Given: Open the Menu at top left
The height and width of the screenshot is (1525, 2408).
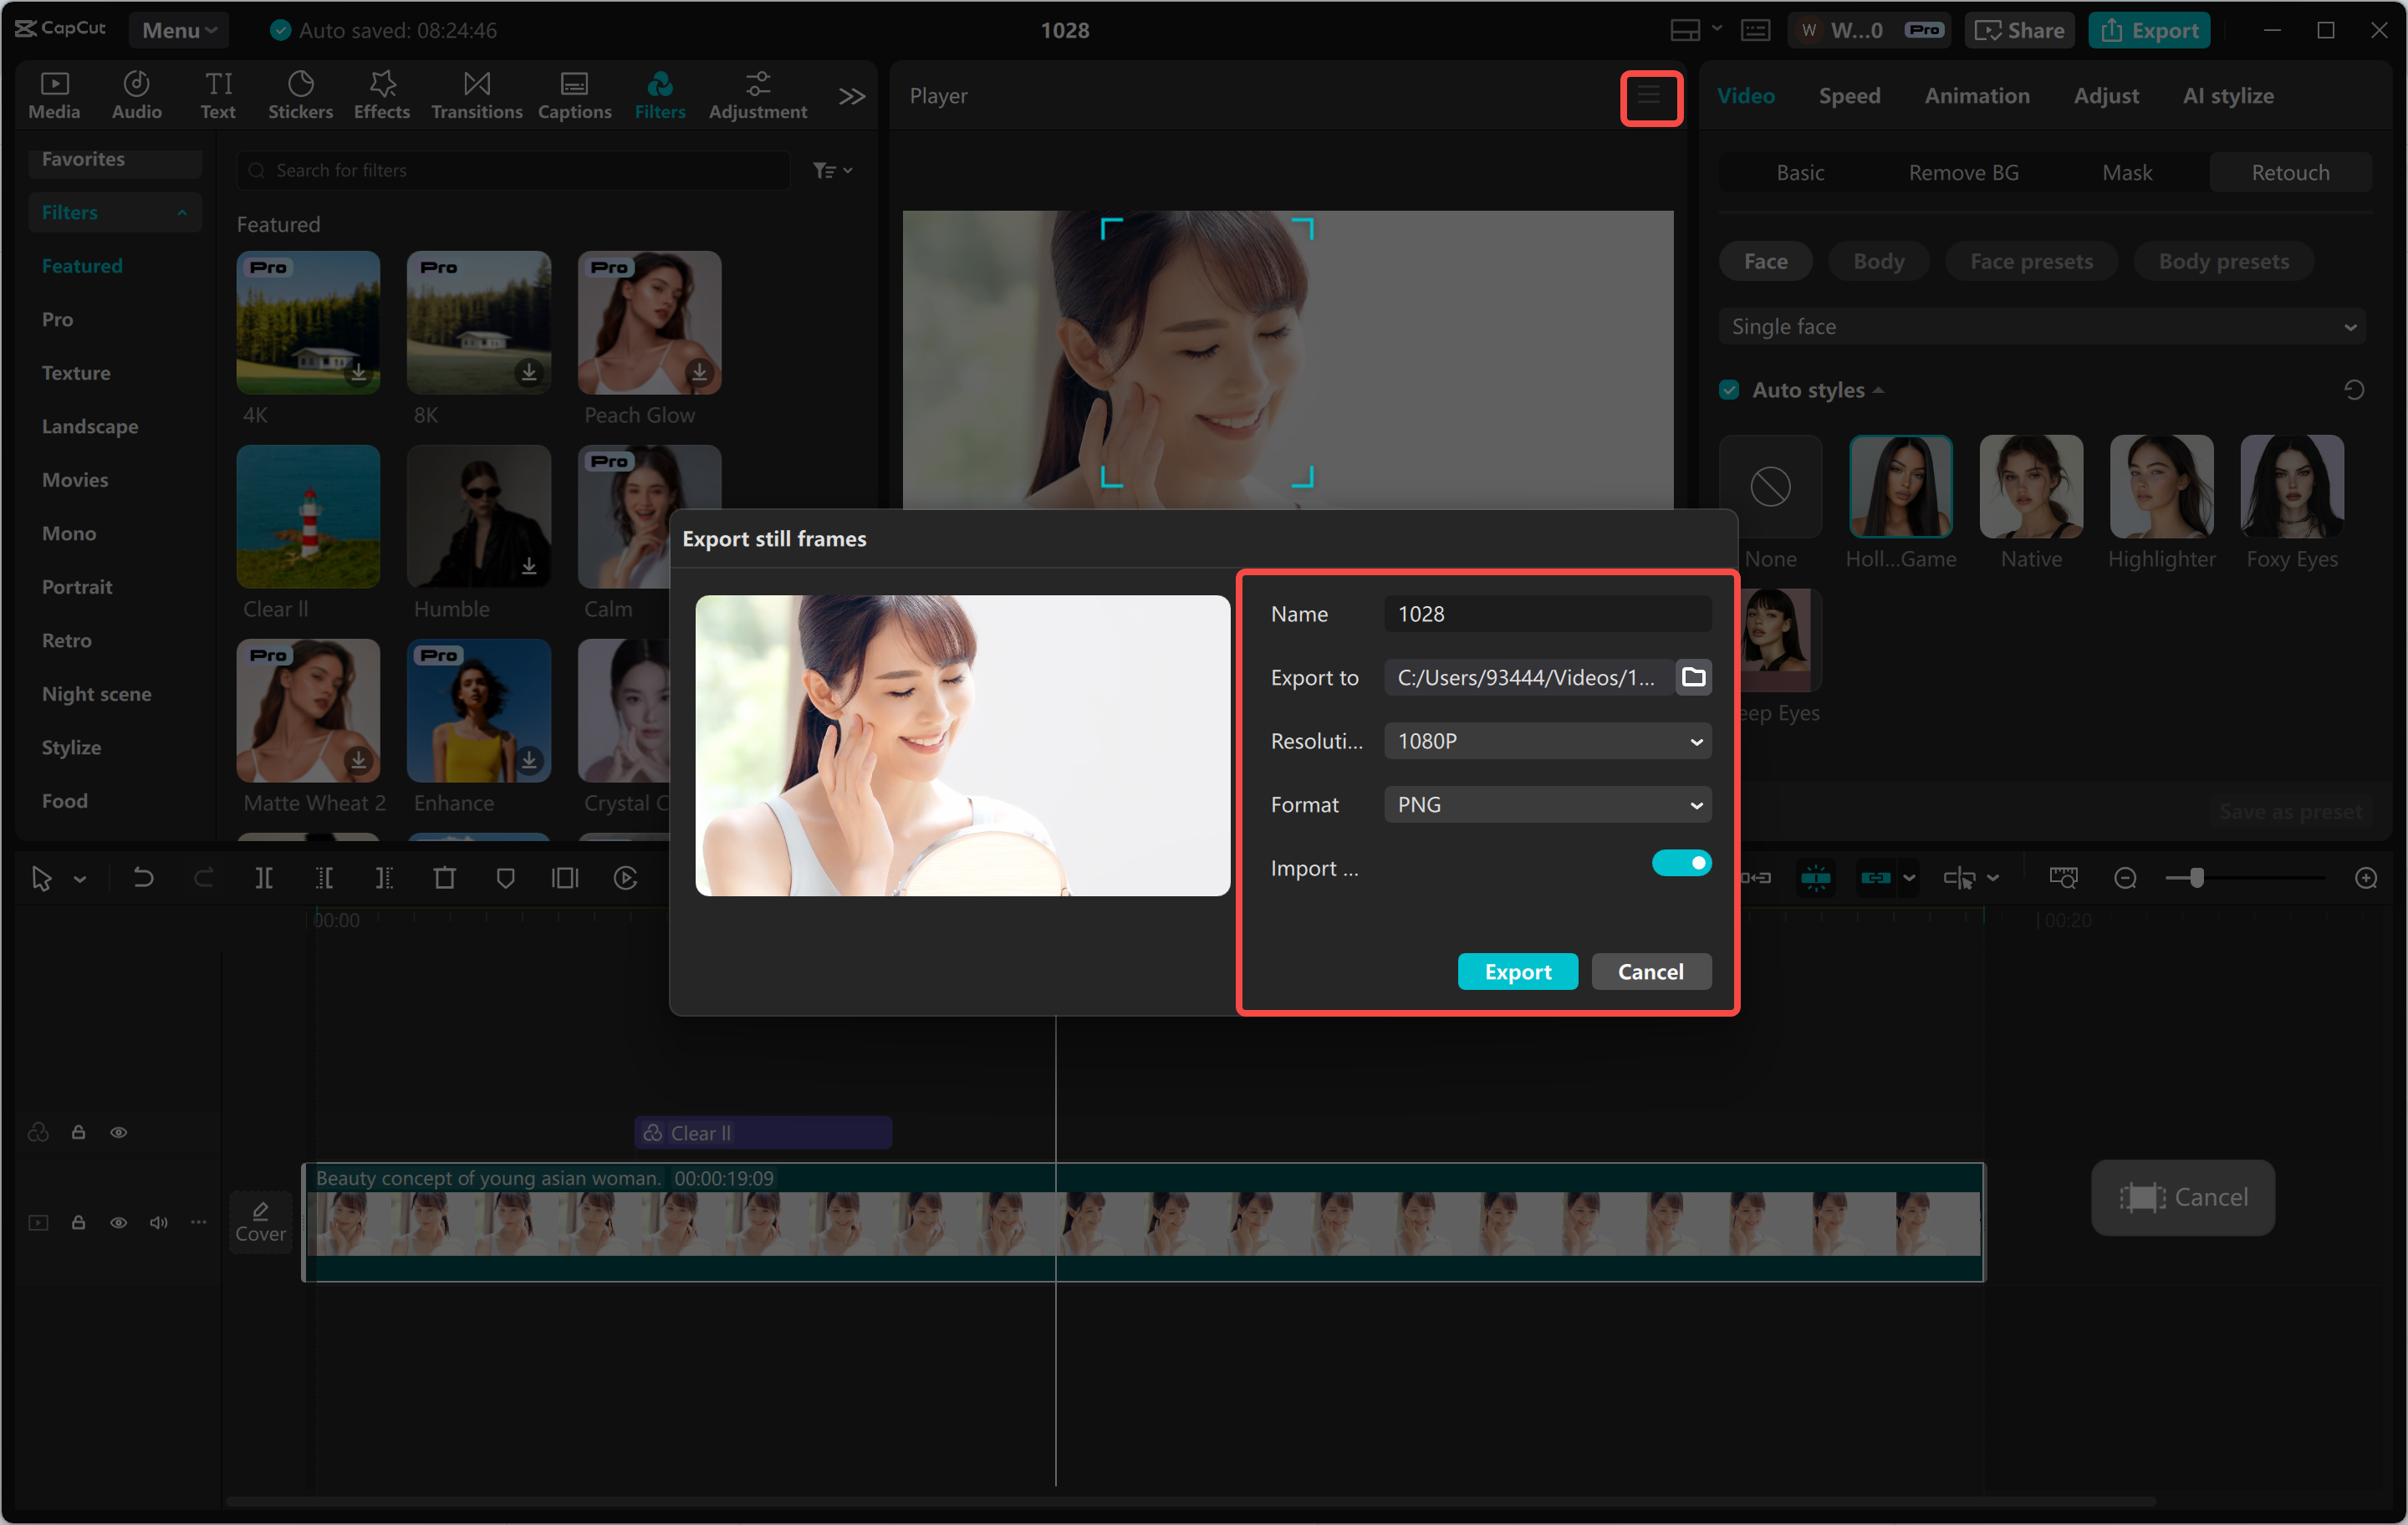Looking at the screenshot, I should (179, 30).
